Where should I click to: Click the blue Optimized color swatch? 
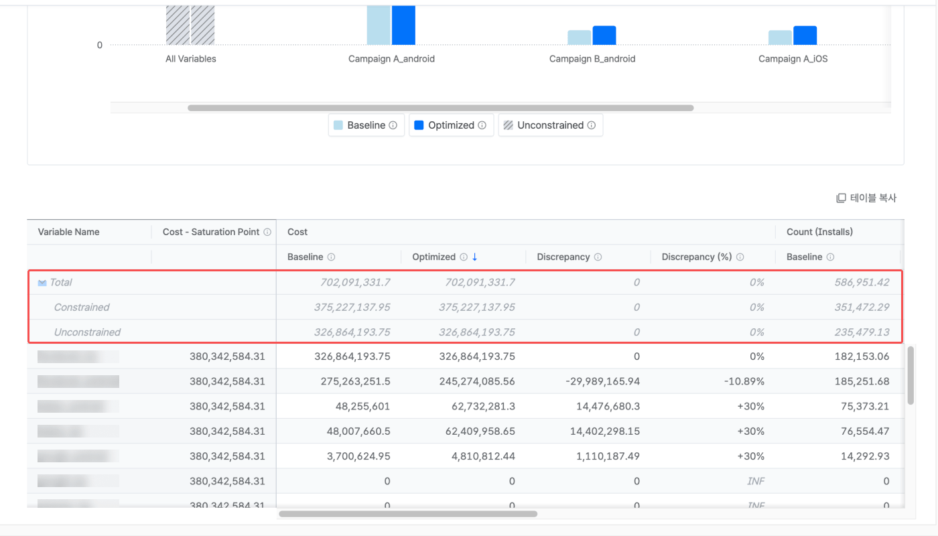point(419,125)
